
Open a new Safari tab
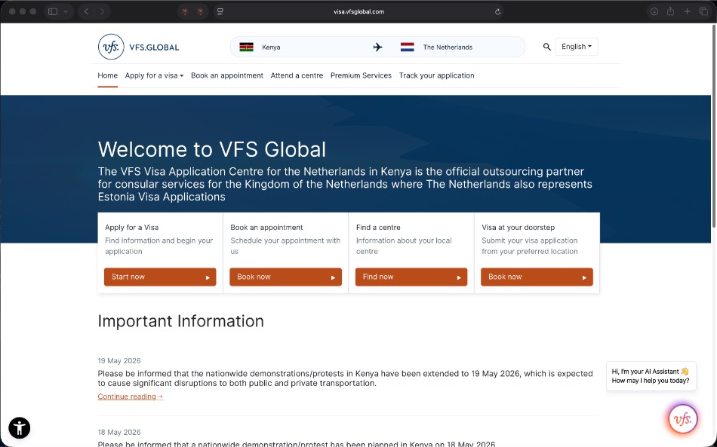pyautogui.click(x=687, y=12)
